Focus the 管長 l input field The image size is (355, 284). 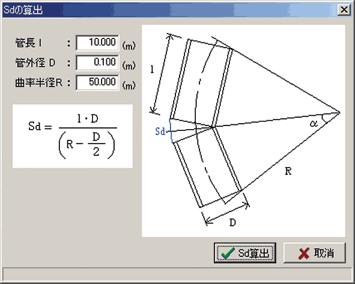(x=97, y=43)
